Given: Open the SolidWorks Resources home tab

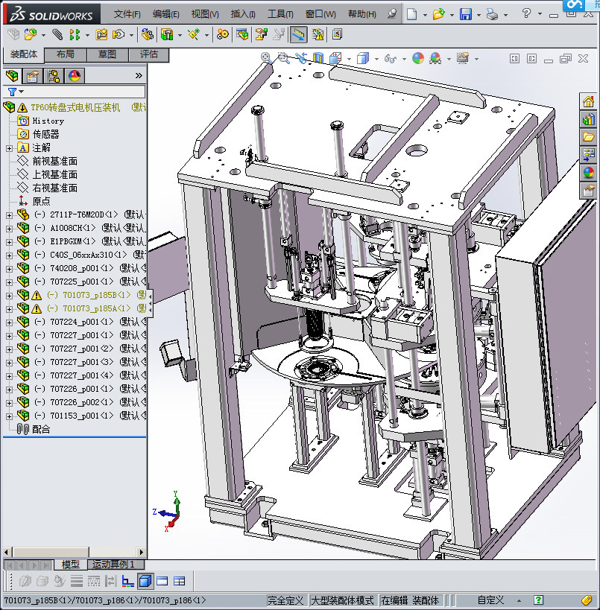Looking at the screenshot, I should [x=589, y=102].
